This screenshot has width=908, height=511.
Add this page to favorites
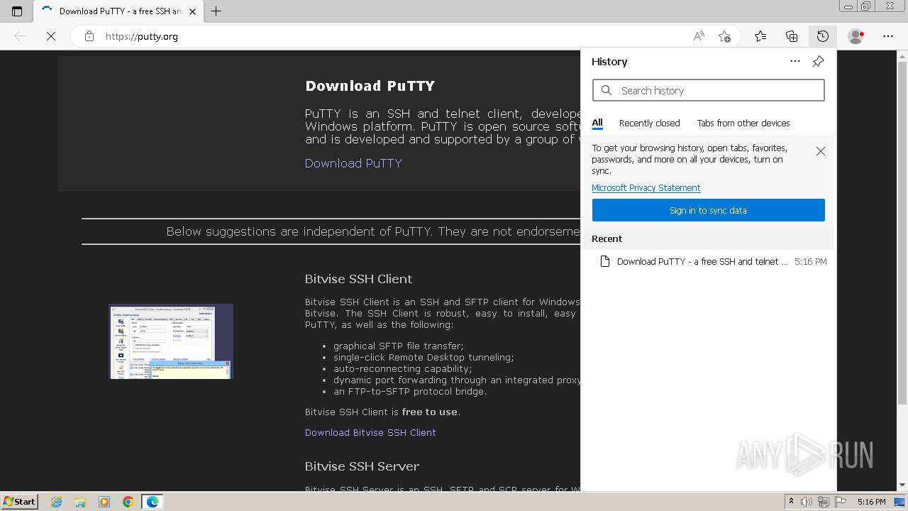pos(724,36)
